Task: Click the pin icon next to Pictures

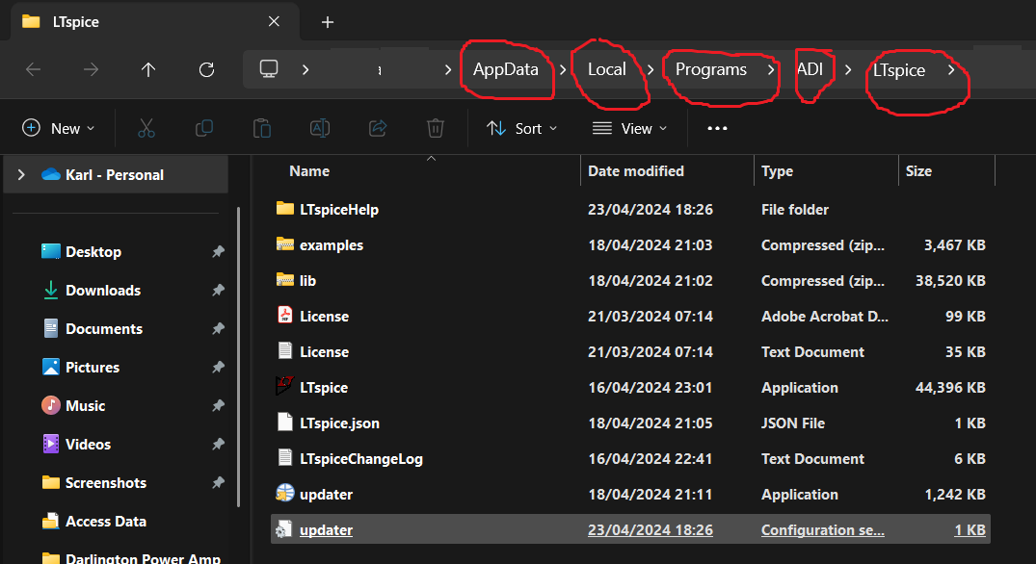Action: 218,367
